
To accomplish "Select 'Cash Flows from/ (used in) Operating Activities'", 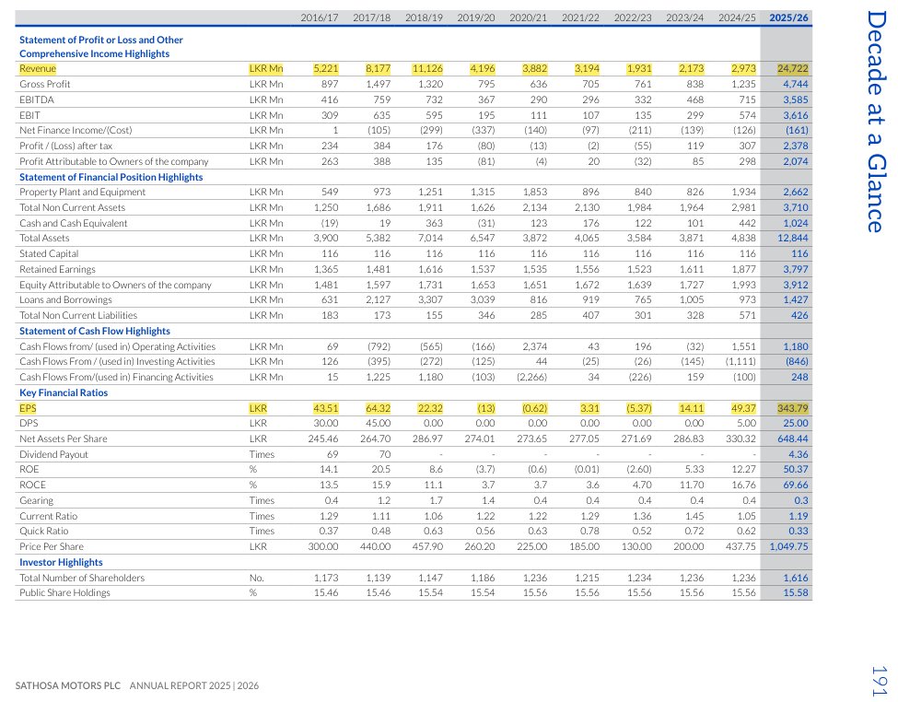I will click(x=117, y=346).
